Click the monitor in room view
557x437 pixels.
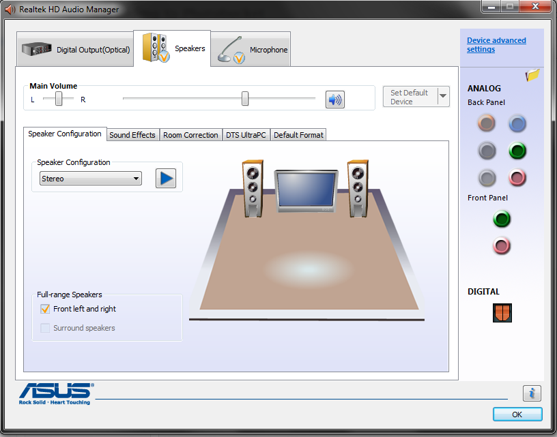click(x=306, y=191)
